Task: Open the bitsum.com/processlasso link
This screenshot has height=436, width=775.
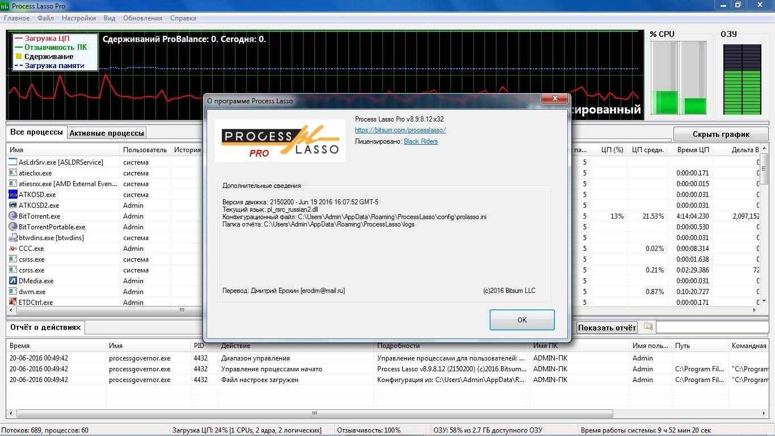Action: tap(401, 130)
